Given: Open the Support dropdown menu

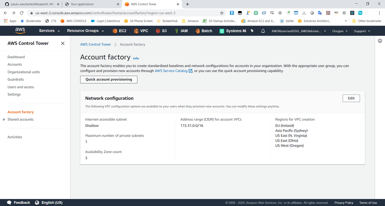Looking at the screenshot, I should coord(362,31).
